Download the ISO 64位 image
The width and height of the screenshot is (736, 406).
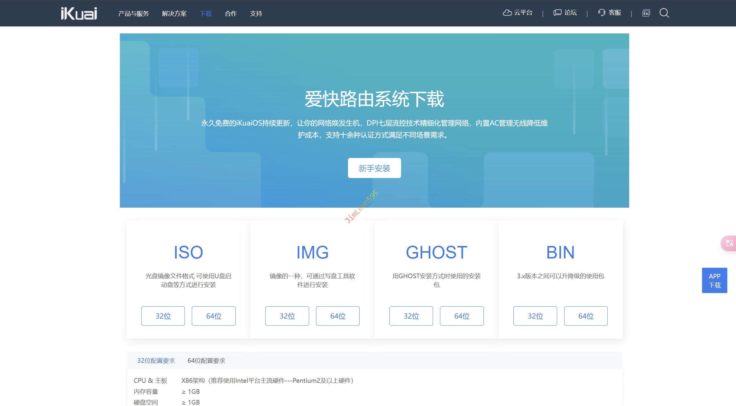tap(214, 316)
